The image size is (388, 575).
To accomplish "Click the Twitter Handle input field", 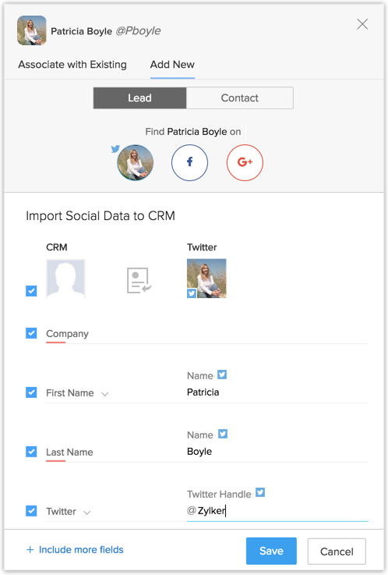I will pyautogui.click(x=277, y=510).
